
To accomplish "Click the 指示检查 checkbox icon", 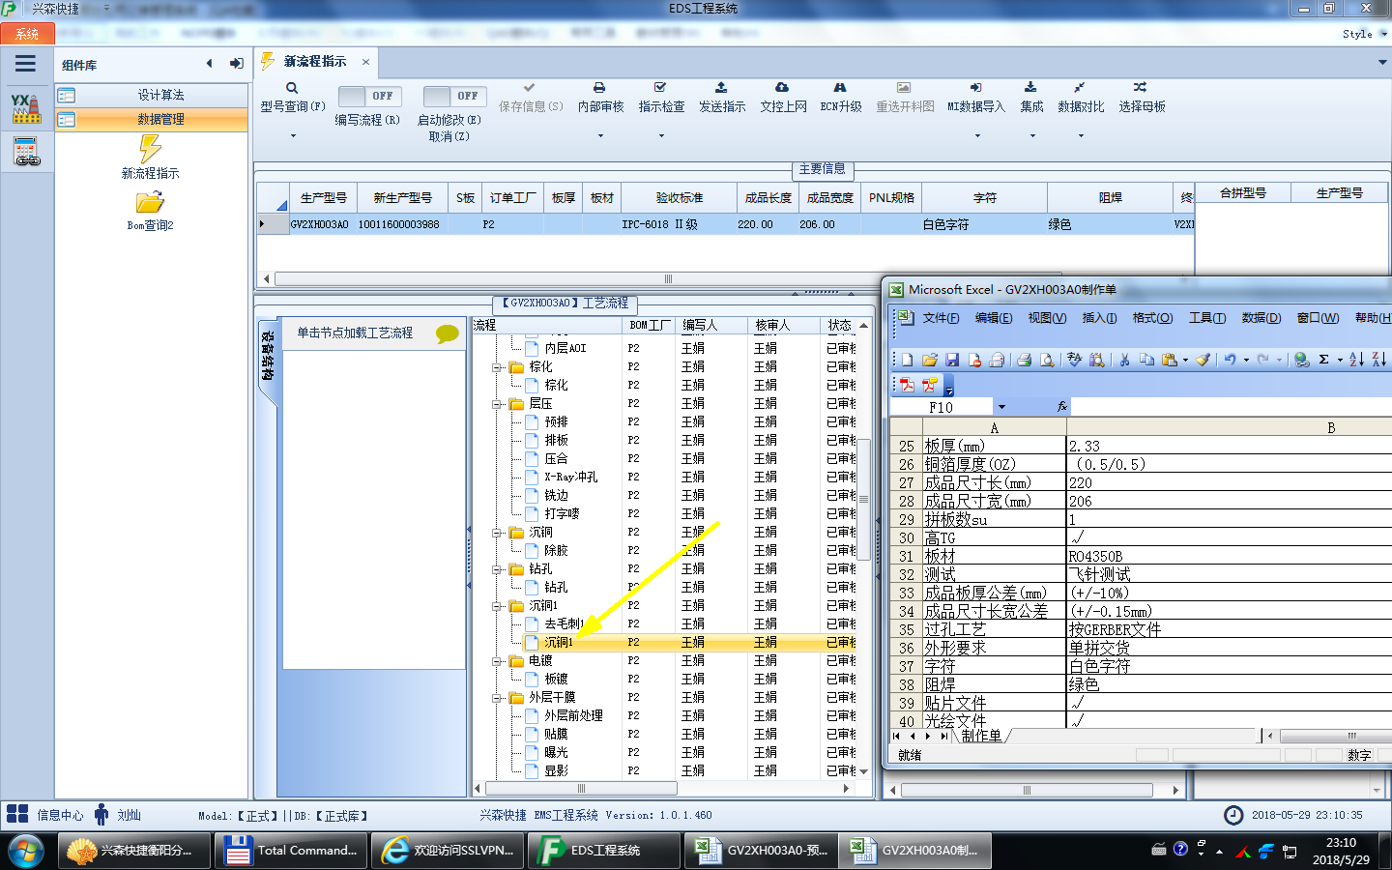I will 660,87.
